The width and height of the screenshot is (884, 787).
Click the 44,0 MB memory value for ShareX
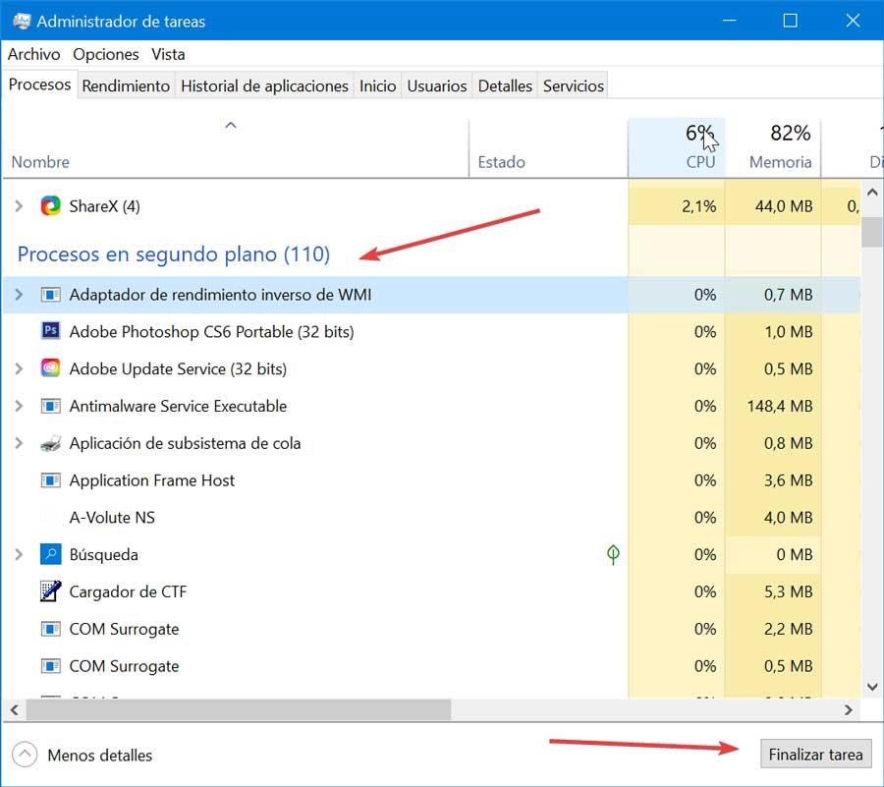pos(784,206)
